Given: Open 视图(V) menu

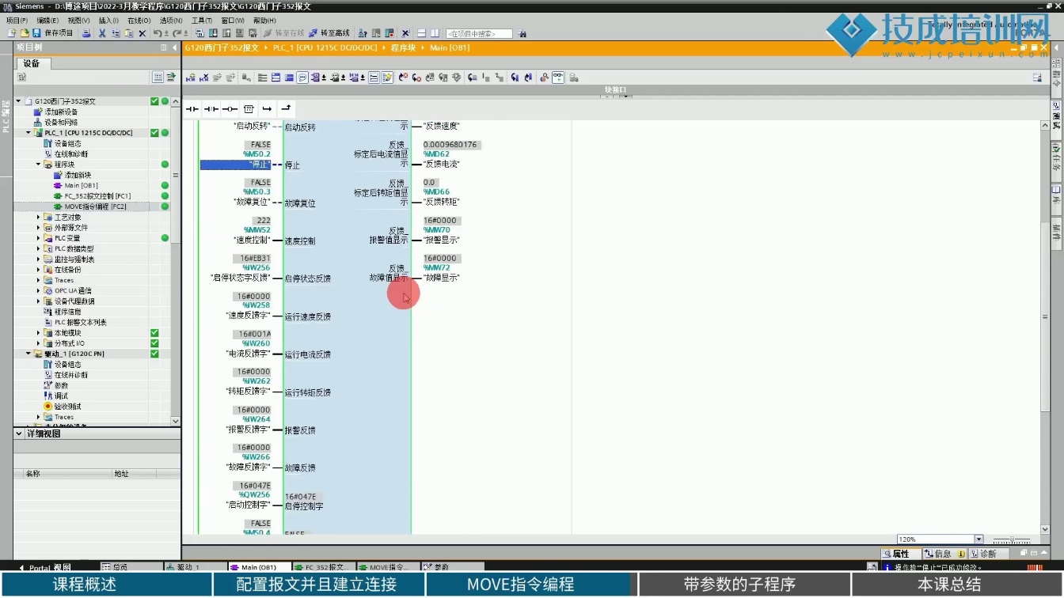Looking at the screenshot, I should tap(78, 20).
